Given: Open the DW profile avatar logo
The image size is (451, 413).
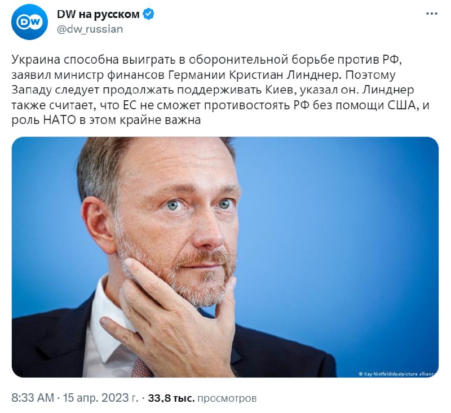Looking at the screenshot, I should click(29, 22).
